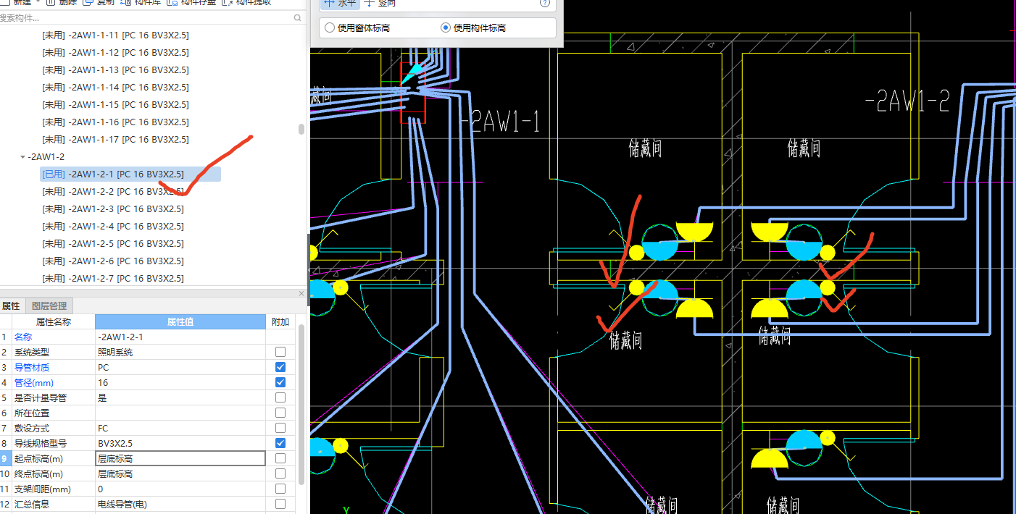Uncheck 附加 checkbox for 管径(mm)

coord(280,382)
